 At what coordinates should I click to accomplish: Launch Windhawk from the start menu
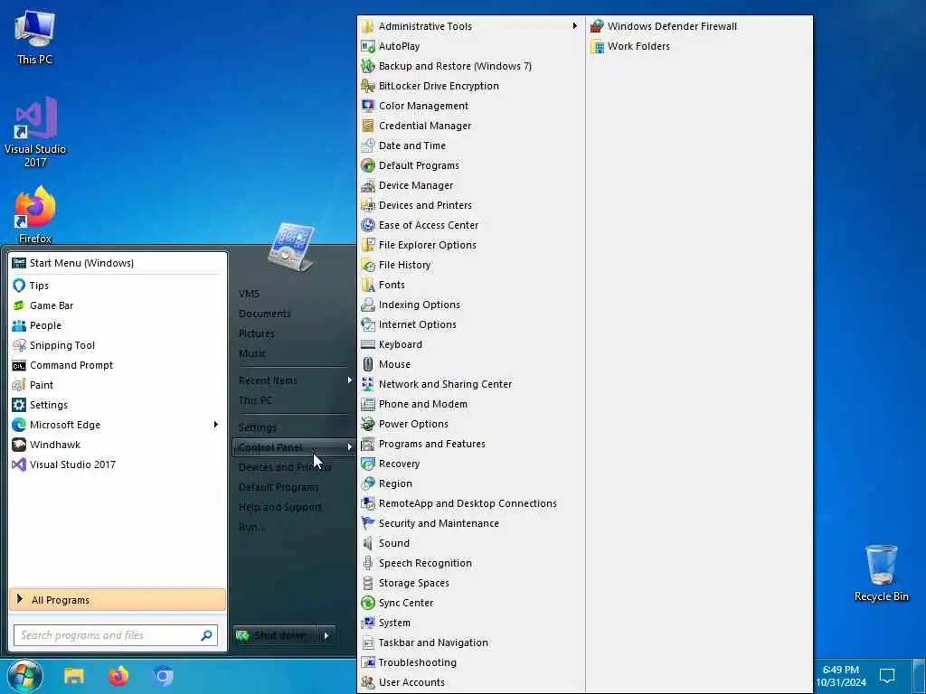(118, 445)
